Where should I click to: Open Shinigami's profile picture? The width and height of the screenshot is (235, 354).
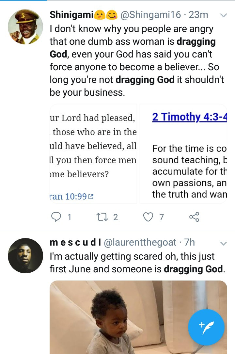point(25,27)
